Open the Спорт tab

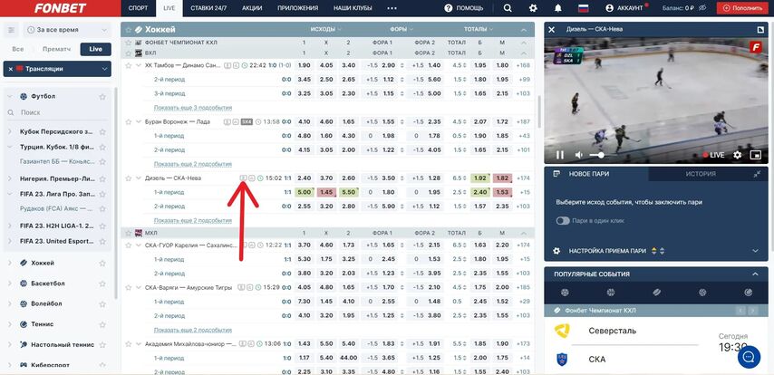[x=138, y=8]
